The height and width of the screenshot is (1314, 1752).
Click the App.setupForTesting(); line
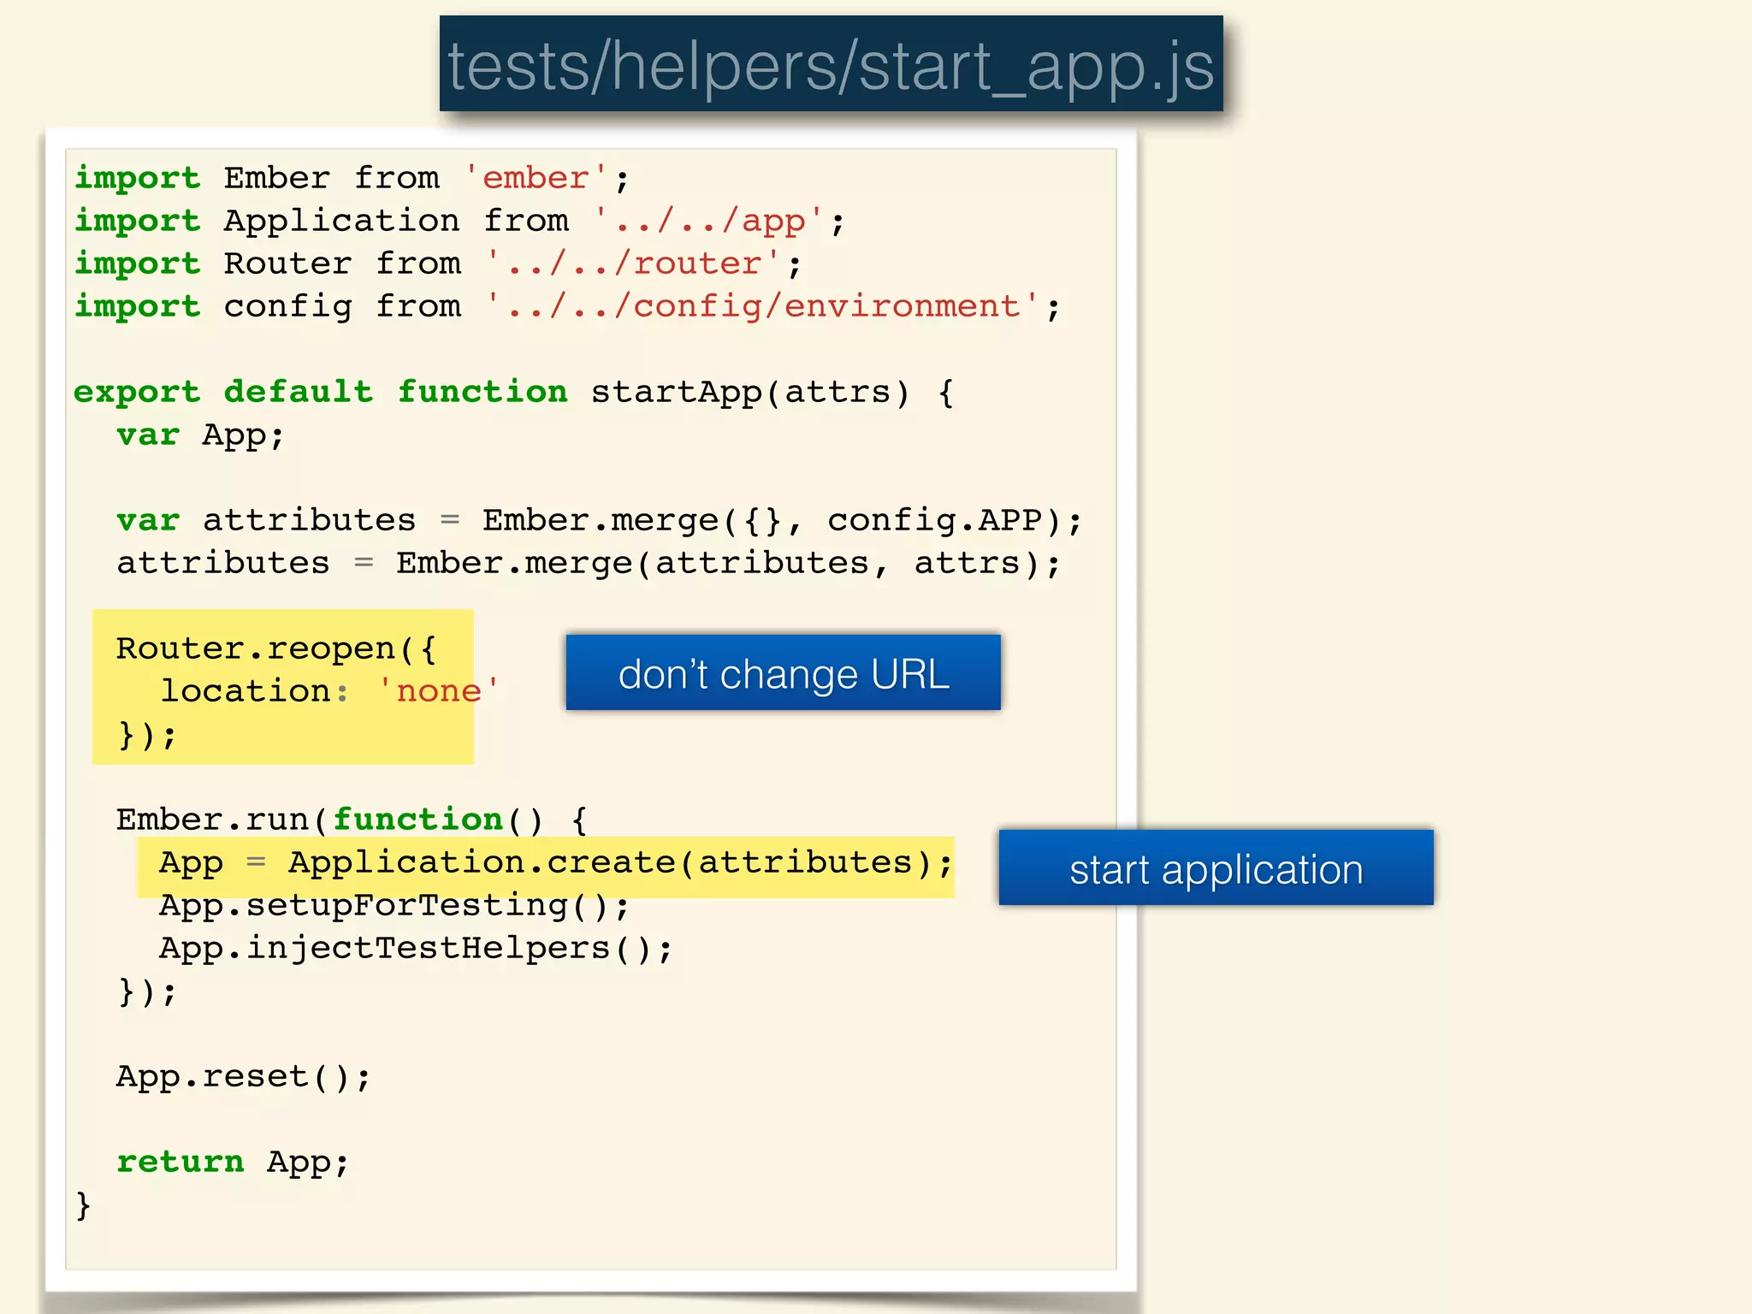click(394, 905)
